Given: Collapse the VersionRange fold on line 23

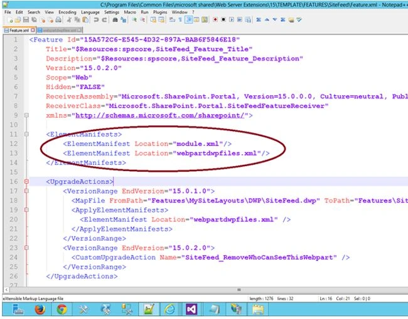Looking at the screenshot, I should click(26, 248).
